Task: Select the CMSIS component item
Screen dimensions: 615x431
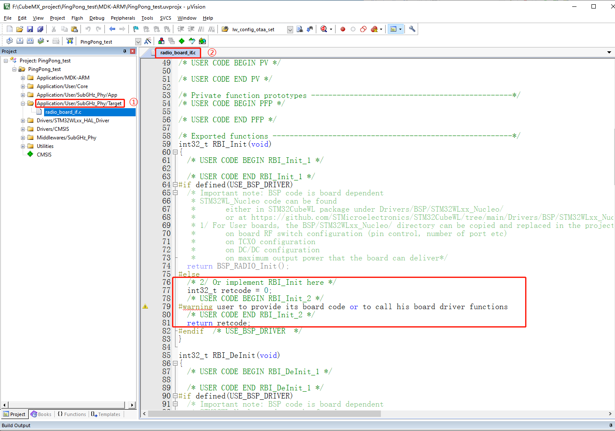Action: pyautogui.click(x=44, y=155)
